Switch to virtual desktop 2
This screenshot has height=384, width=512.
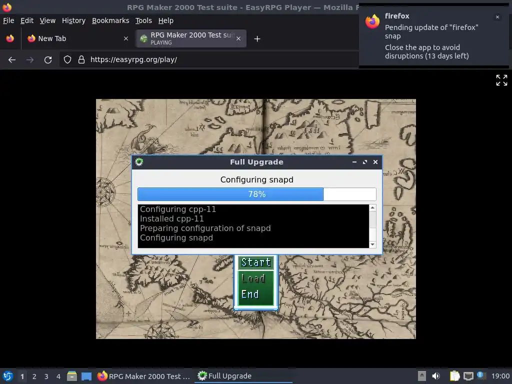pos(34,376)
